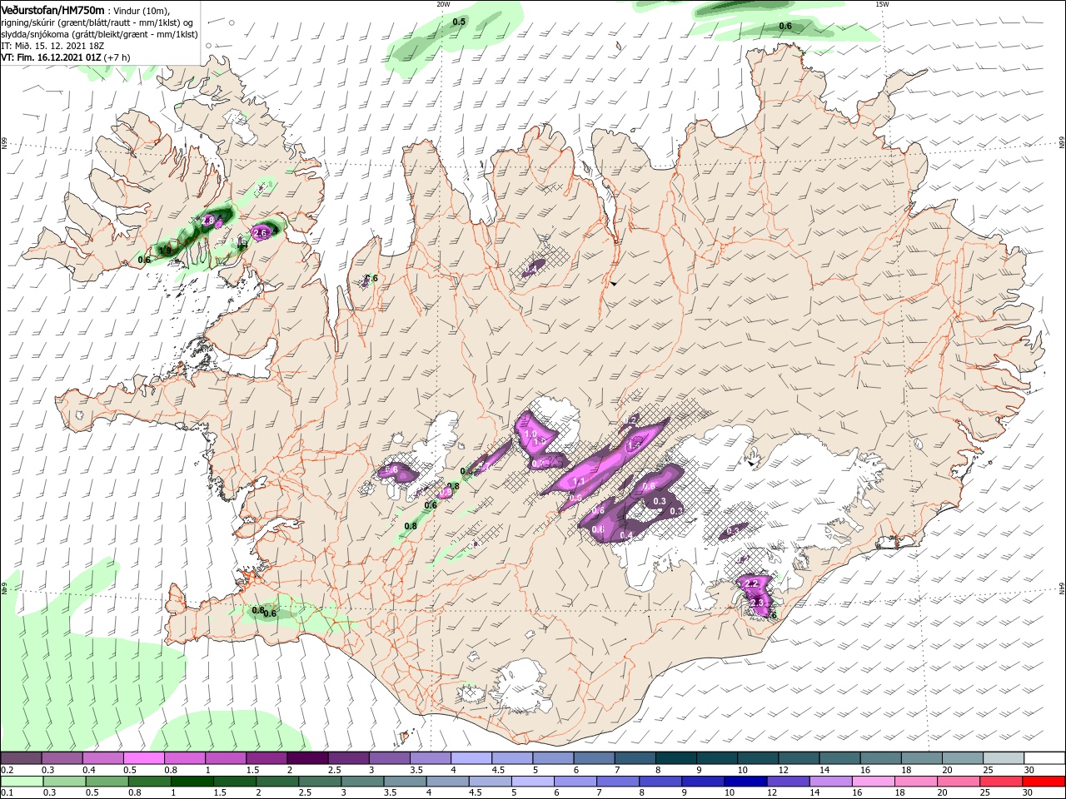Select the darkest green 1–1.5 swatch, lower legend row
Viewport: 1066px width, 799px height.
pos(192,782)
